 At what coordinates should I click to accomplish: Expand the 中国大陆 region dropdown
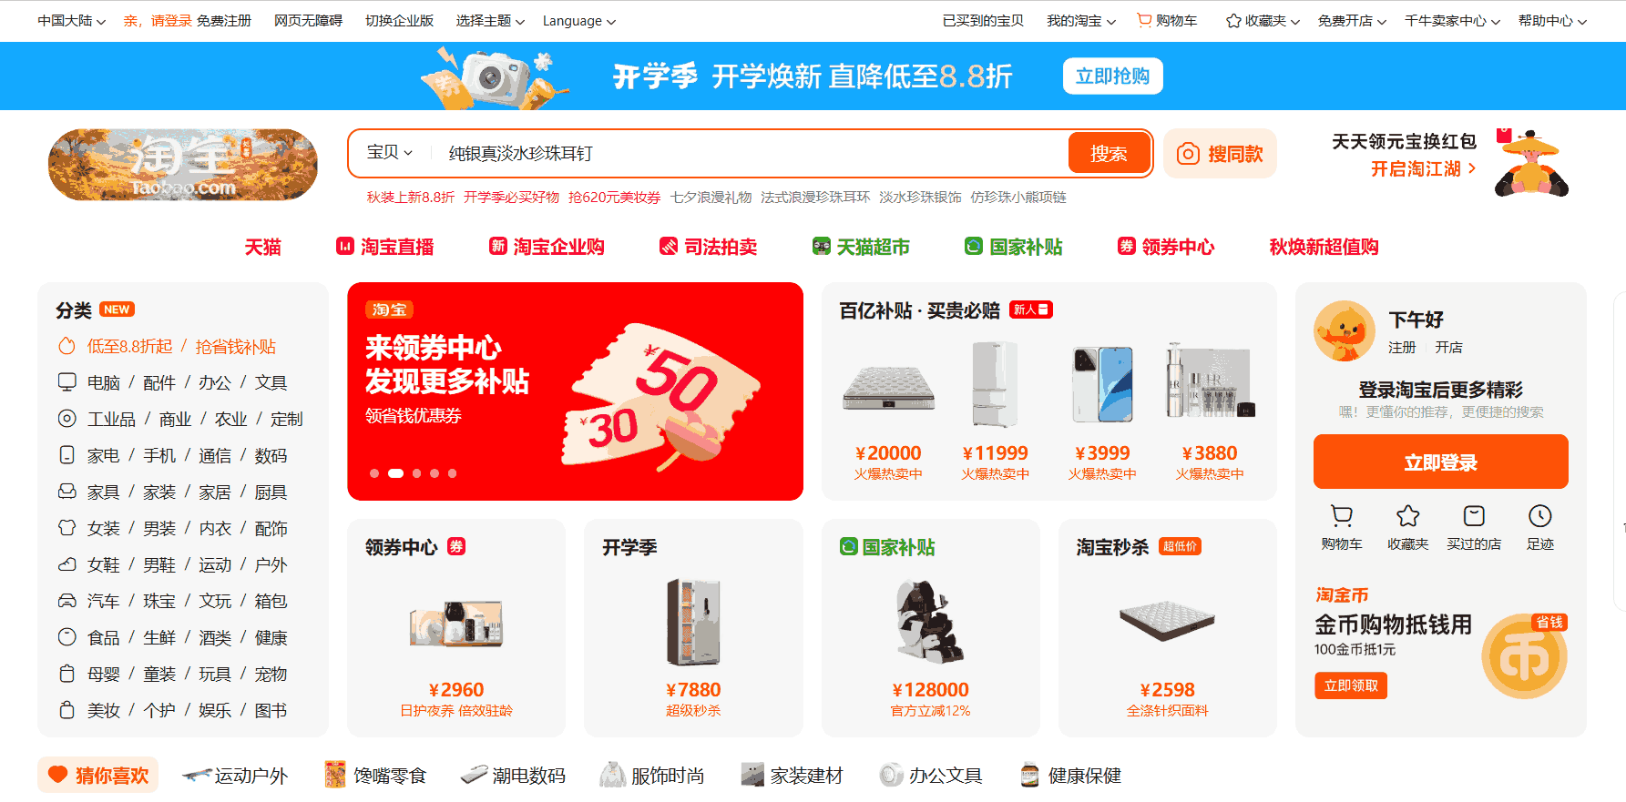coord(71,21)
